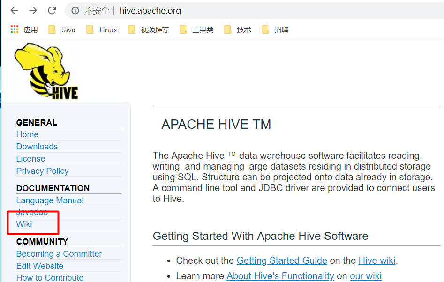Expand the 工具类 bookmark folder

pyautogui.click(x=197, y=30)
